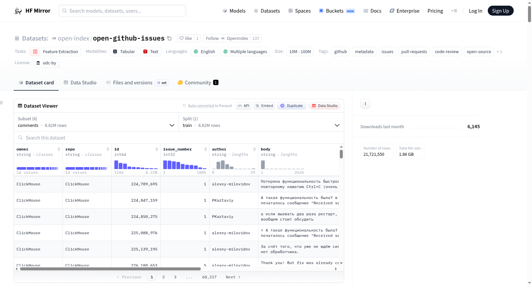This screenshot has height=286, width=532.
Task: Click the author lengths histogram
Action: coord(234,164)
